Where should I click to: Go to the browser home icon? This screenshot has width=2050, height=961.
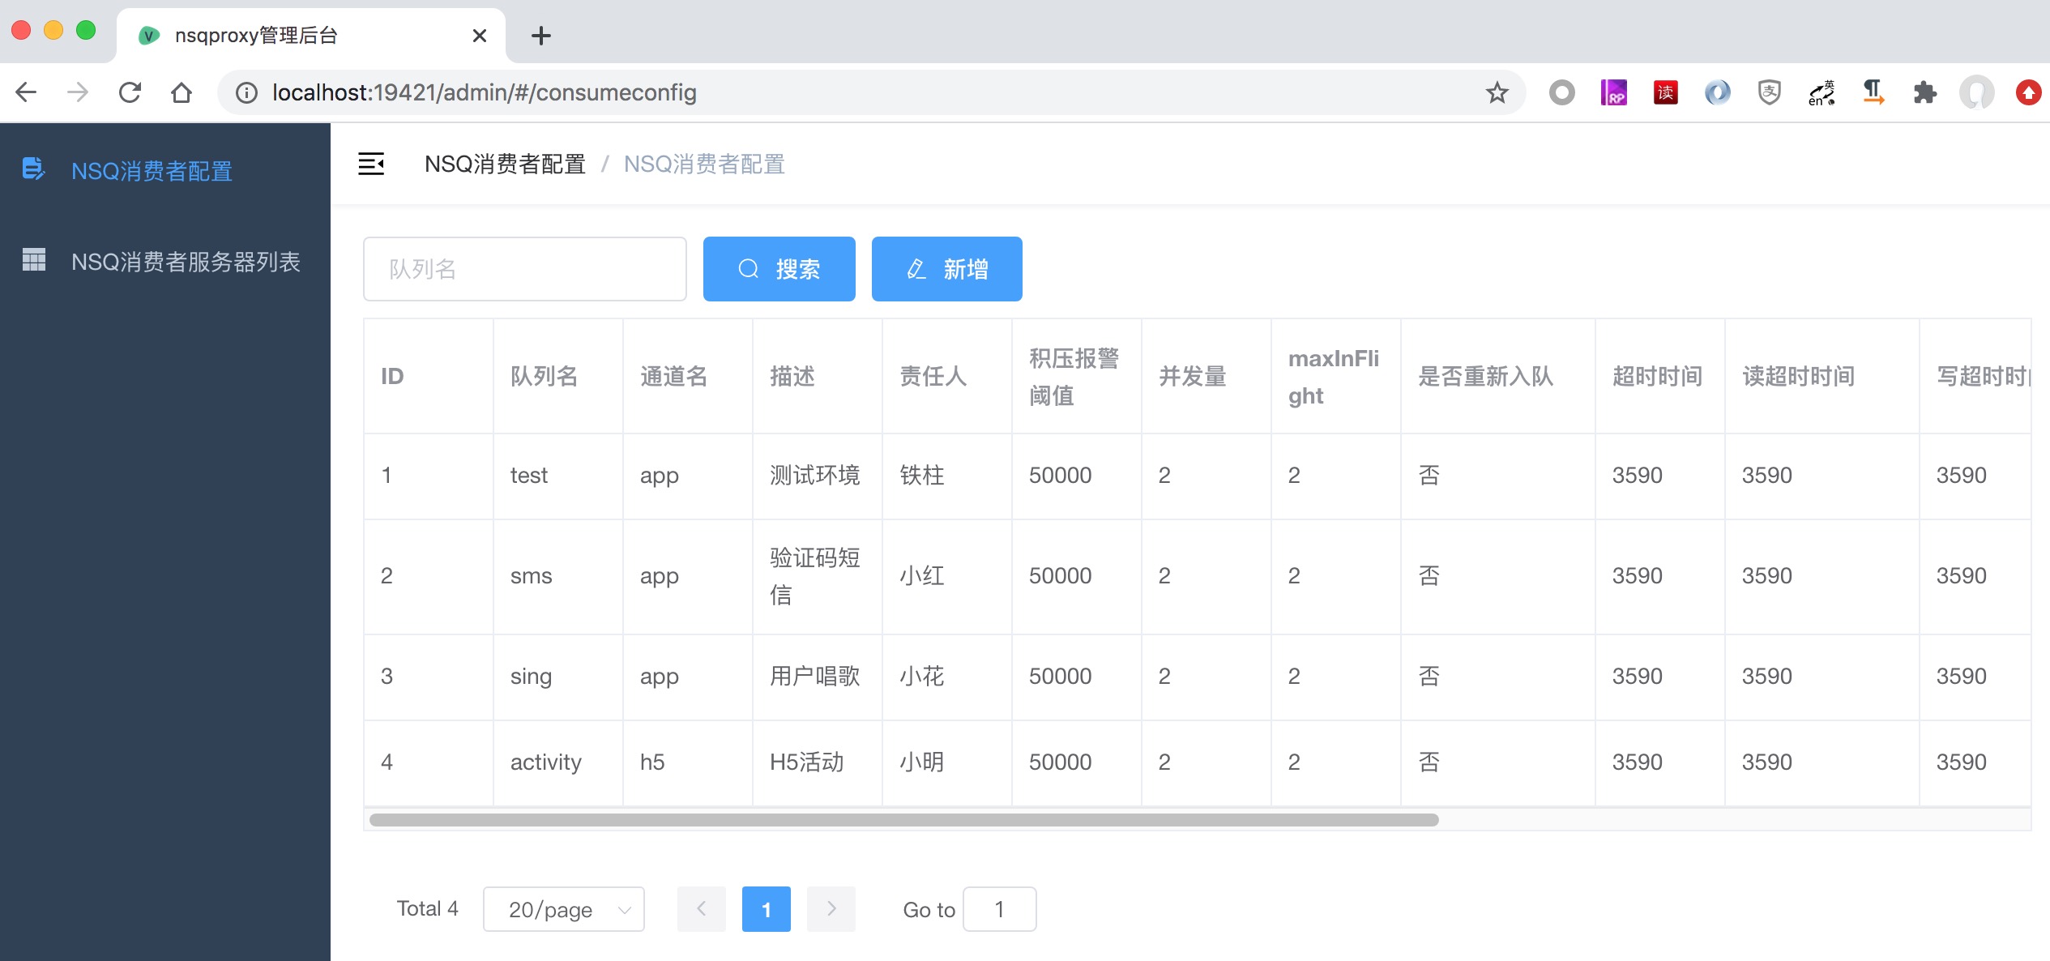(x=182, y=92)
